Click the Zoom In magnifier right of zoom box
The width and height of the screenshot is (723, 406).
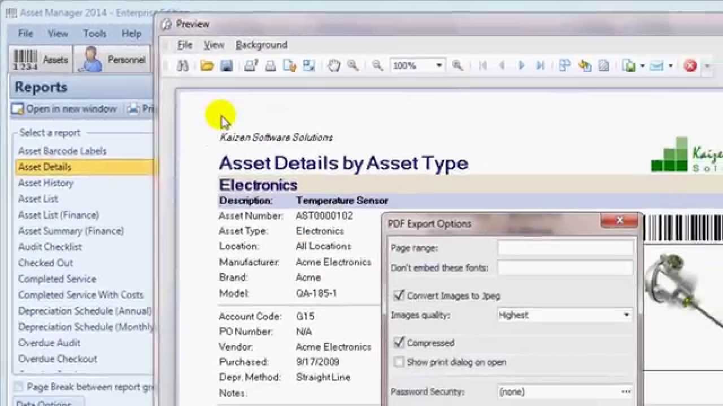pos(458,66)
